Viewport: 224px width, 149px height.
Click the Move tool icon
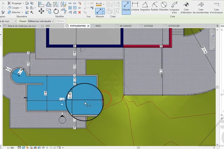tap(41, 11)
